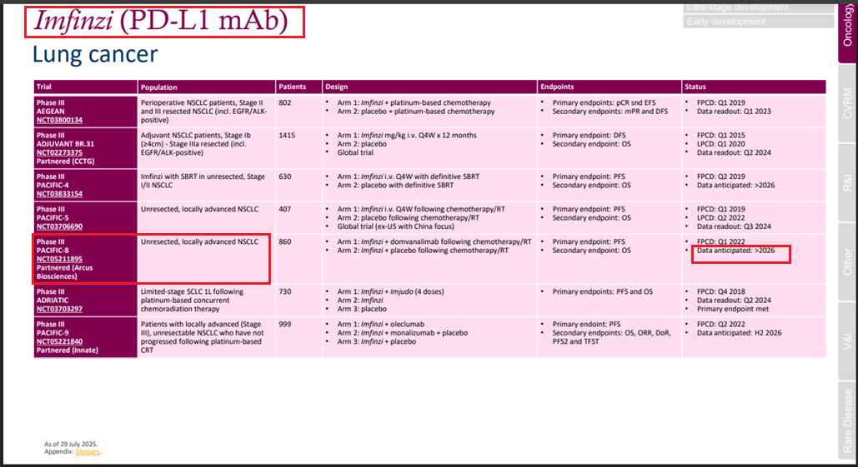
Task: Select 'Arm 1: Imfinzi + Imjudo (4 doses)' line
Action: pyautogui.click(x=391, y=291)
